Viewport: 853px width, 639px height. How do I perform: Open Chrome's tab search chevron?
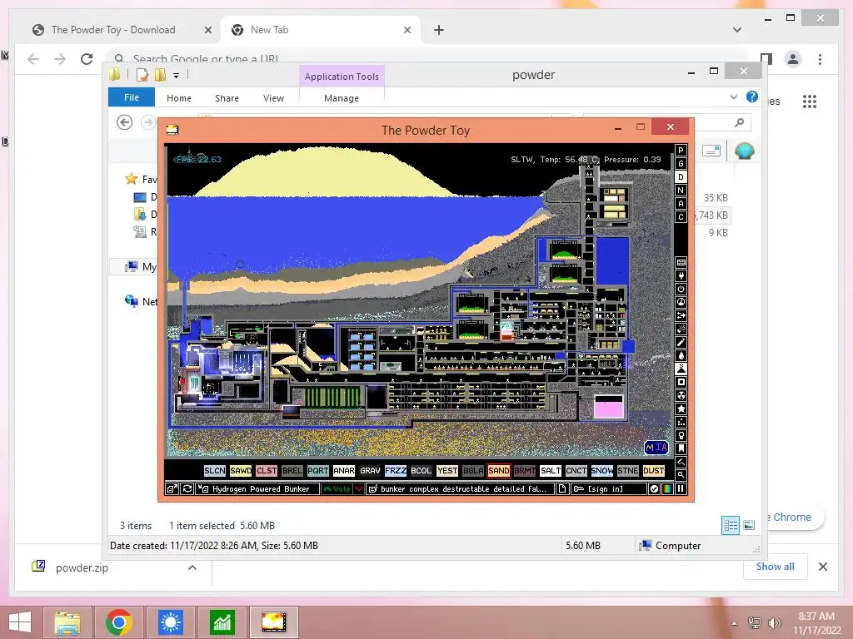coord(737,30)
